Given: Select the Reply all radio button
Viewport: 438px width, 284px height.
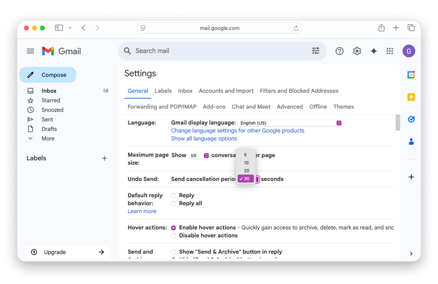Looking at the screenshot, I should click(174, 204).
